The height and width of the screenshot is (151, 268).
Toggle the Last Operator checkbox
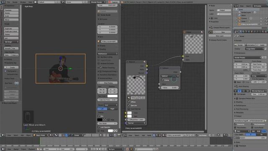coord(99,127)
